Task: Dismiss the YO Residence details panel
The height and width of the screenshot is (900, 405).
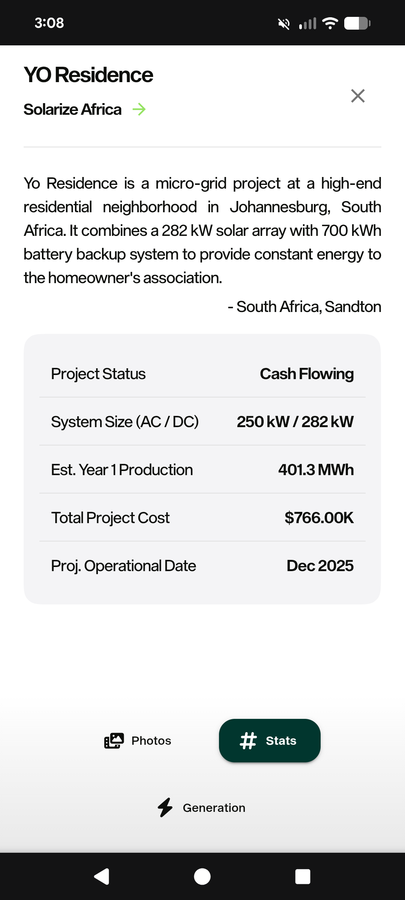Action: [x=358, y=96]
